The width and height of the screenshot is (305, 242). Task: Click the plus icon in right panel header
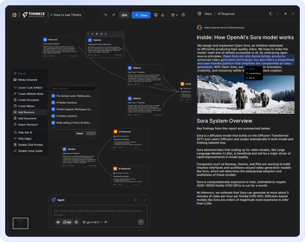click(286, 14)
